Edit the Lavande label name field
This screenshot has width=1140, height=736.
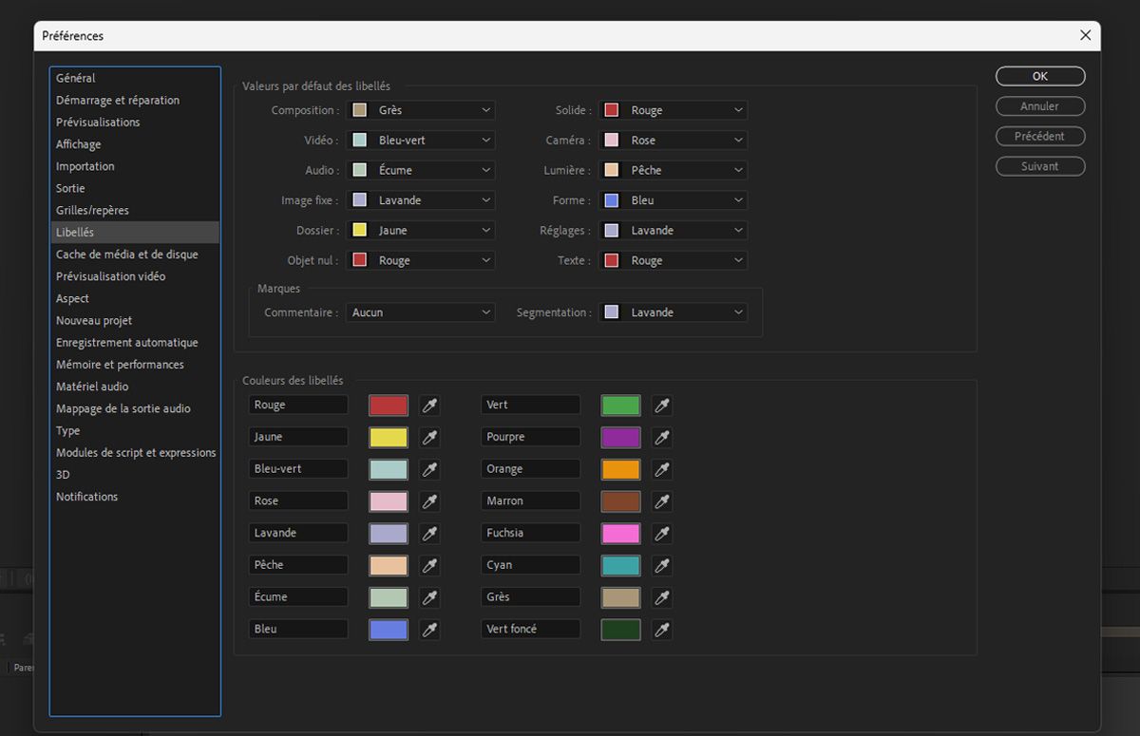click(x=298, y=533)
